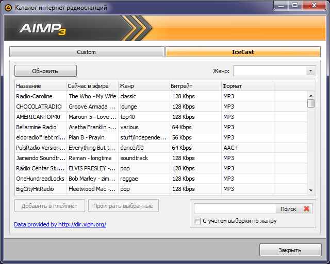This screenshot has width=330, height=264.
Task: Sort by Сейчас в эфире column header
Action: [92, 86]
